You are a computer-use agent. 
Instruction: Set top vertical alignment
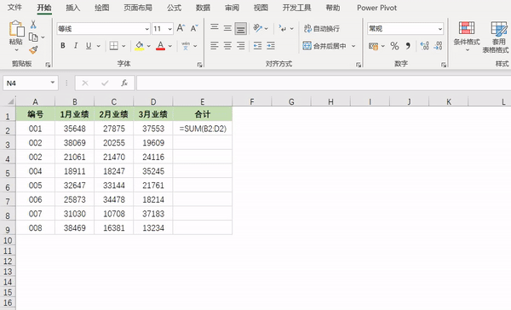(x=215, y=28)
